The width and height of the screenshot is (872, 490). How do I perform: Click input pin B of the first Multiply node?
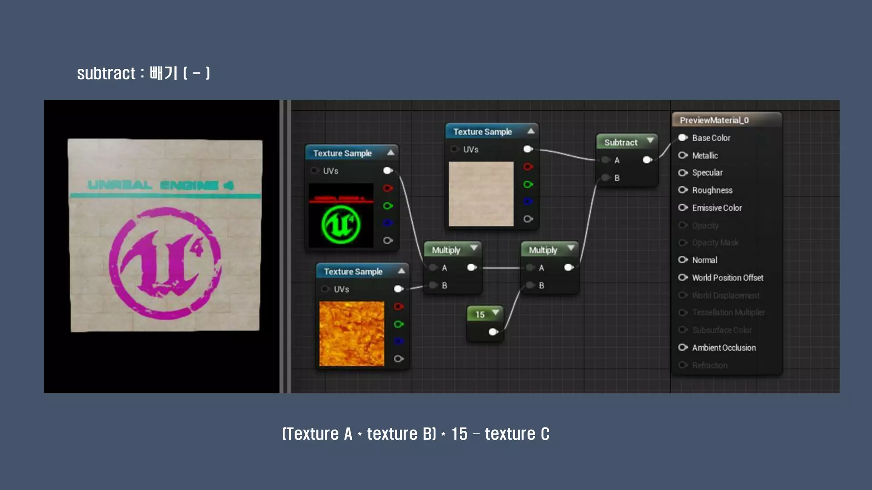433,285
